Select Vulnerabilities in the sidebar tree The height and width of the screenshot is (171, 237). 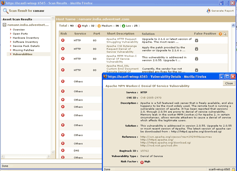pos(23,54)
